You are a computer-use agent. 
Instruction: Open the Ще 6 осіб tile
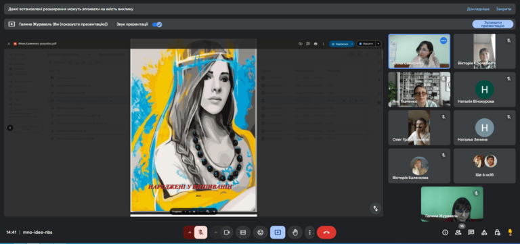click(485, 166)
